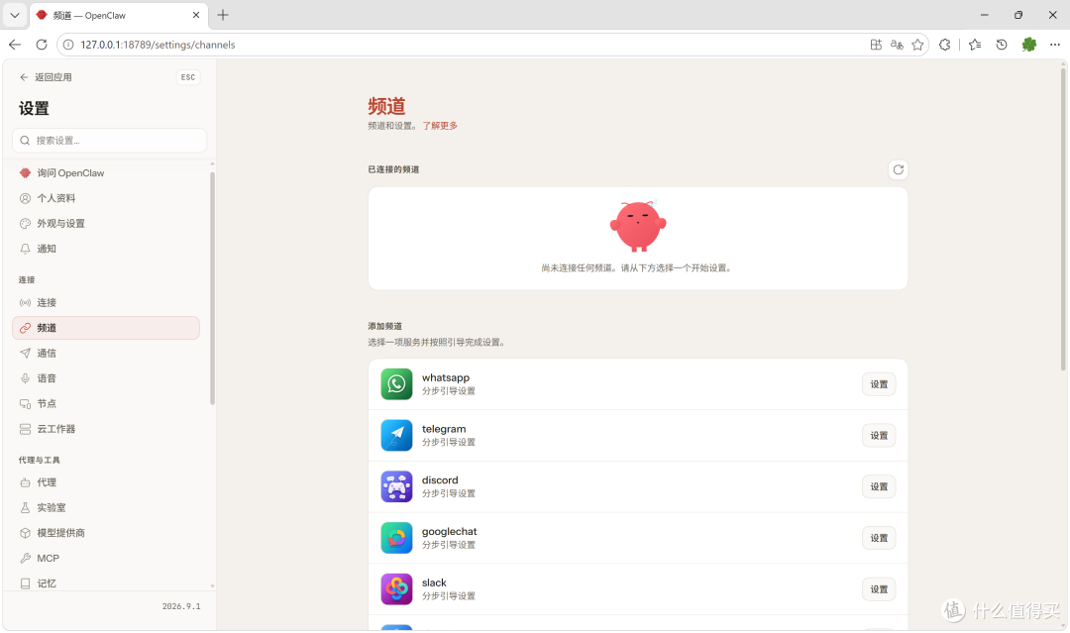Click 返回应用 to return to app
Image resolution: width=1070 pixels, height=633 pixels.
click(x=47, y=77)
